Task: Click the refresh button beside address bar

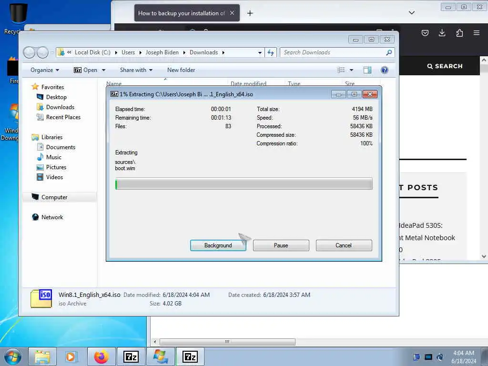Action: point(271,52)
